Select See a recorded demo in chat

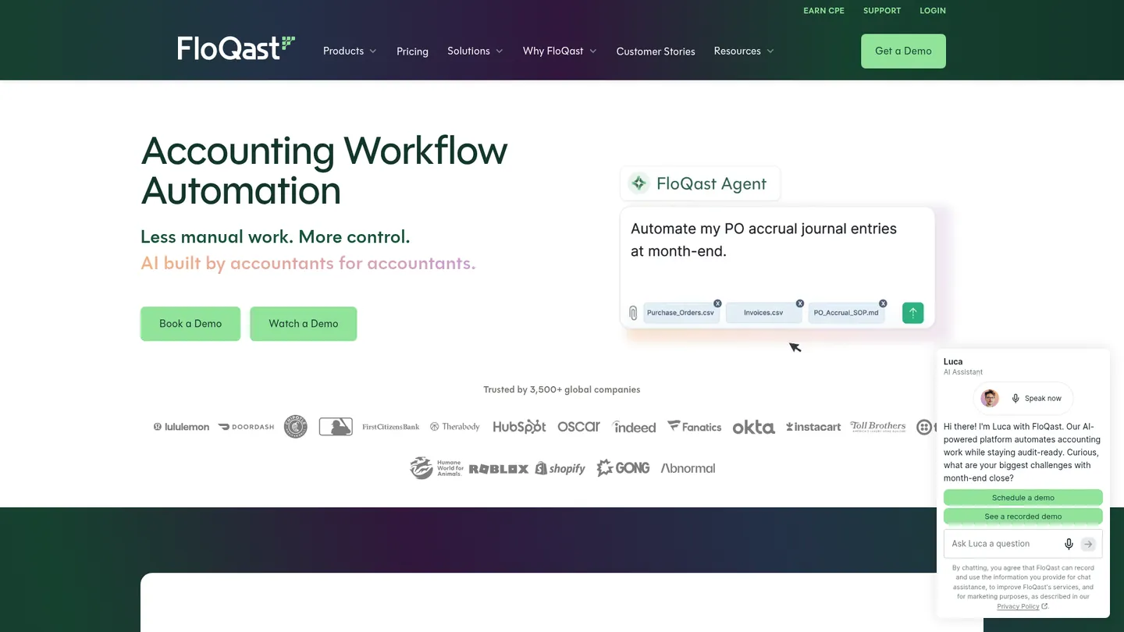(1023, 517)
